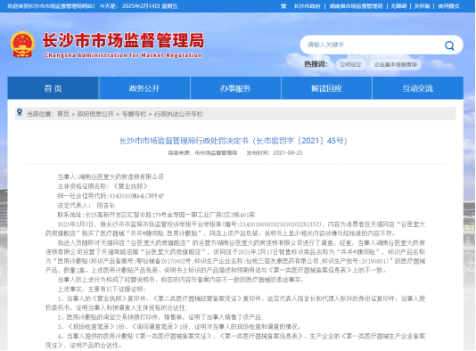Viewport: 476px width, 351px height.
Task: Open the 互动交流 navigation tab
Action: pos(418,88)
